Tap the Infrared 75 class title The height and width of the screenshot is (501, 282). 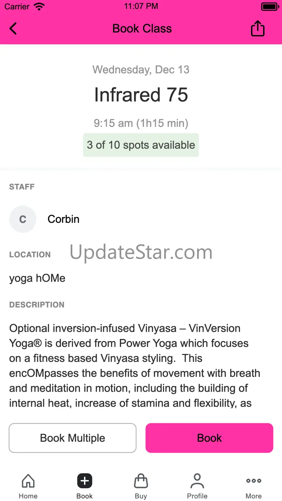coord(141,95)
